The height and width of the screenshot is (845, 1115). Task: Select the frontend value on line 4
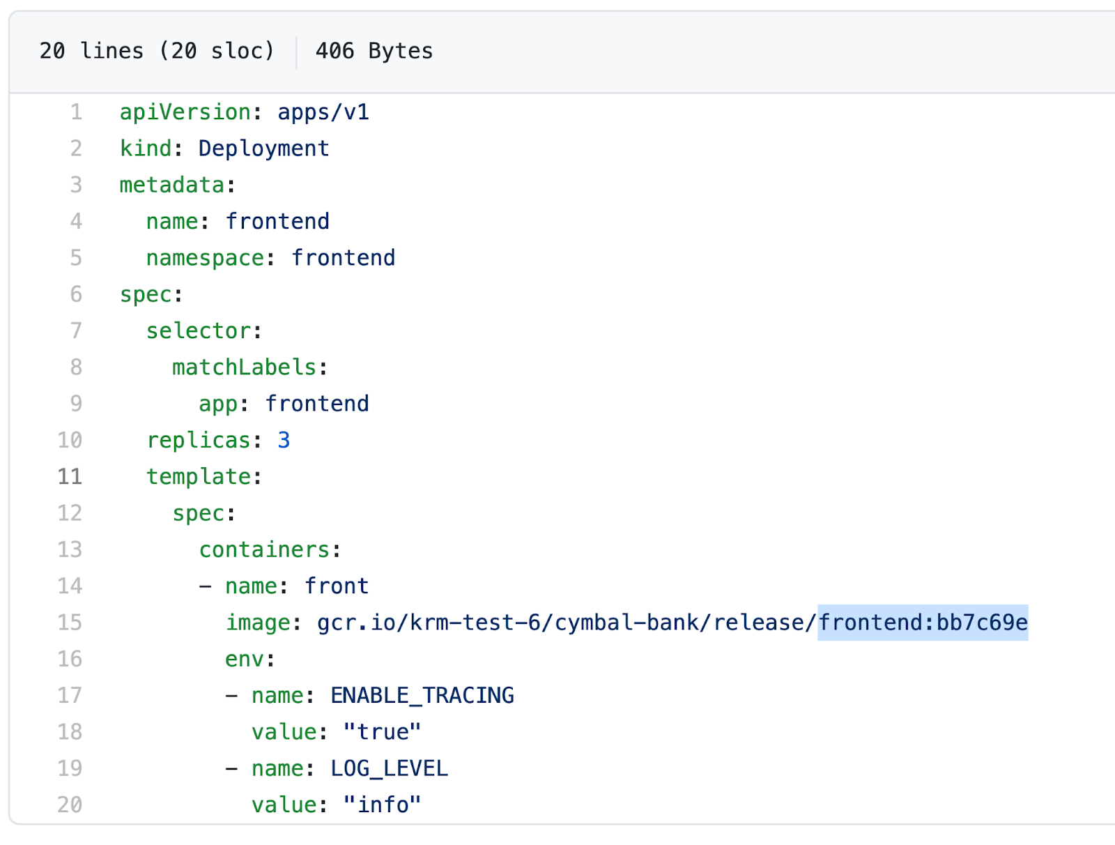coord(277,221)
